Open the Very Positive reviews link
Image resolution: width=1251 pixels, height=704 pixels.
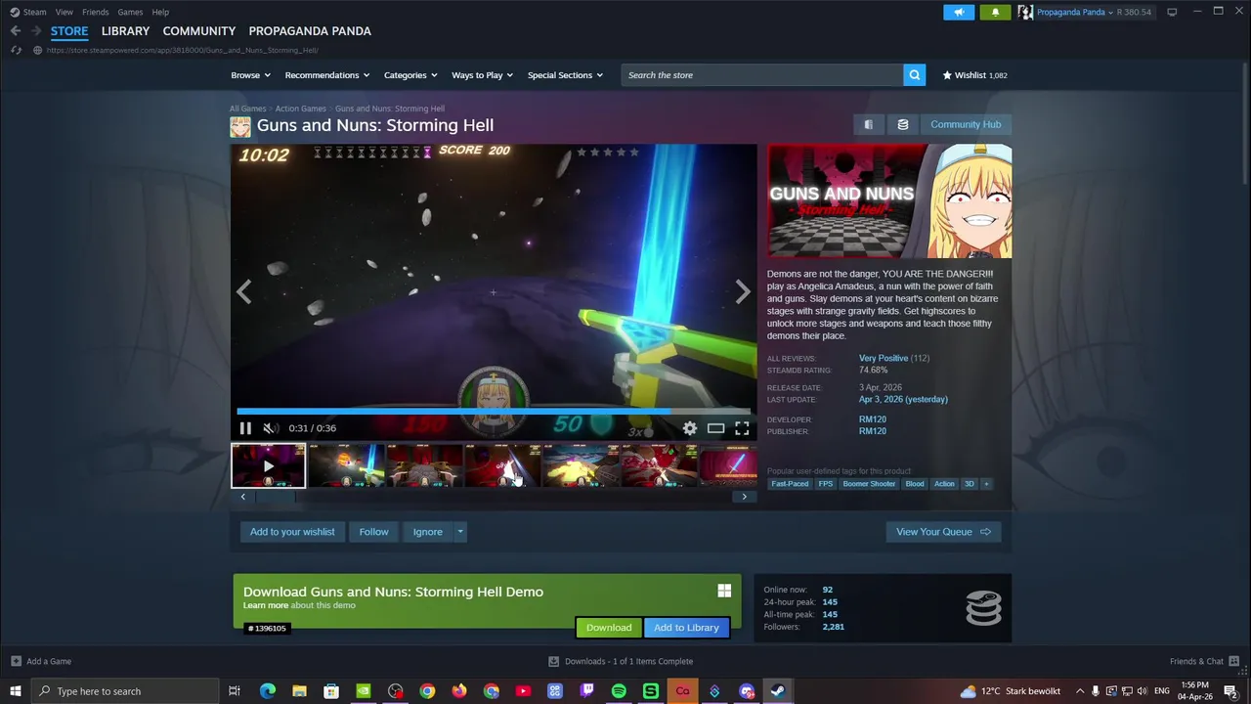[x=884, y=358]
